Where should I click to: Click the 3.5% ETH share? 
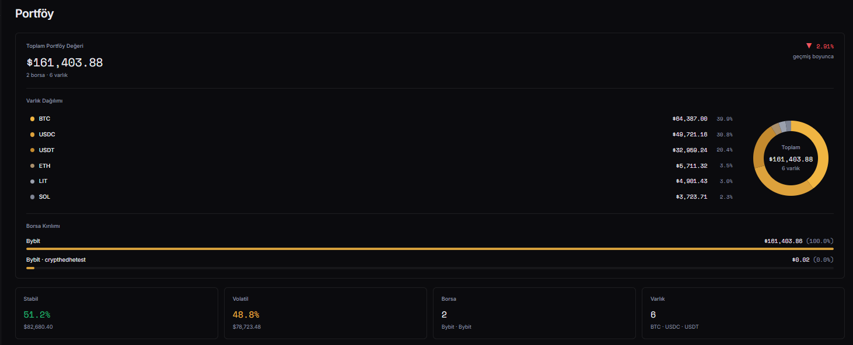[726, 166]
